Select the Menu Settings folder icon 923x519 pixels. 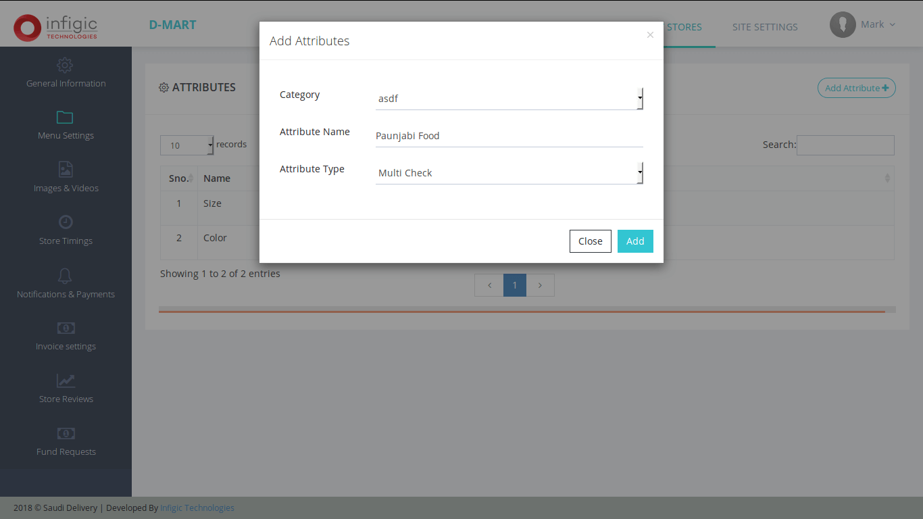coord(65,118)
